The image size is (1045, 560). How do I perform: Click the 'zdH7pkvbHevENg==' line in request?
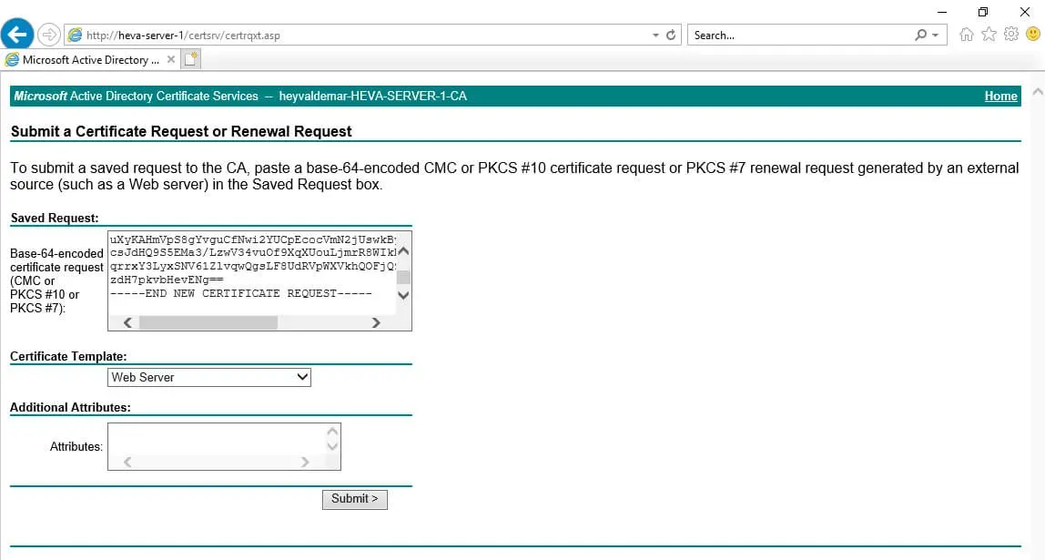[x=167, y=280]
